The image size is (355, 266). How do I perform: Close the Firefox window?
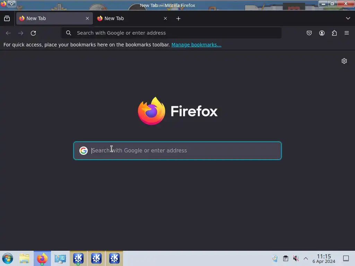pyautogui.click(x=346, y=3)
